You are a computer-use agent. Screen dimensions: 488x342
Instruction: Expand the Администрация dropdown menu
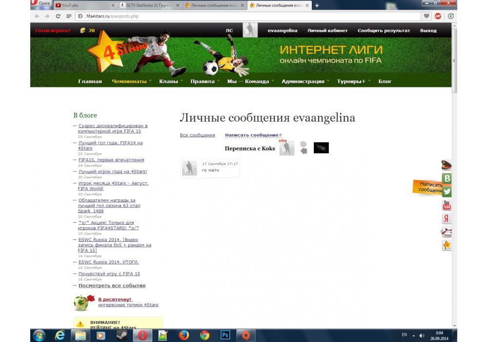click(x=305, y=82)
